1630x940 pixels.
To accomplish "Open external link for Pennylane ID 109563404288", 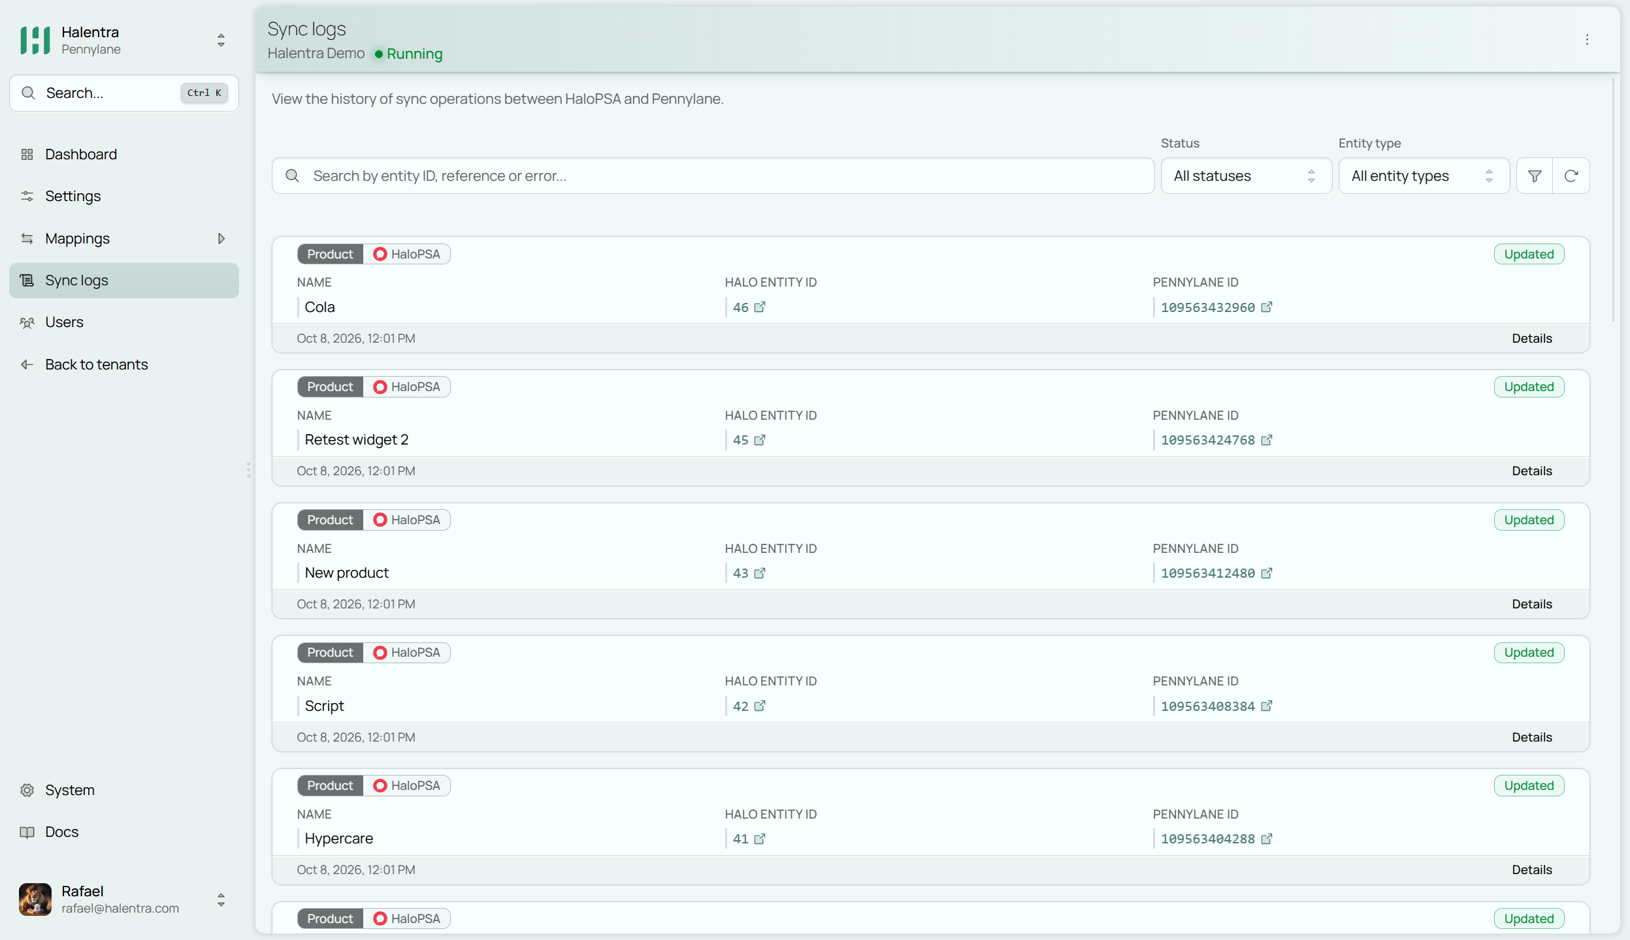I will (1267, 839).
